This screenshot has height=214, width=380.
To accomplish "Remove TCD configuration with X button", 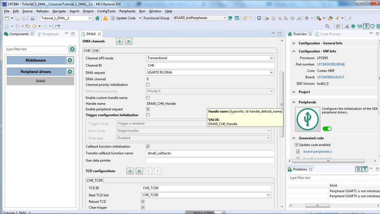I will tap(139, 171).
